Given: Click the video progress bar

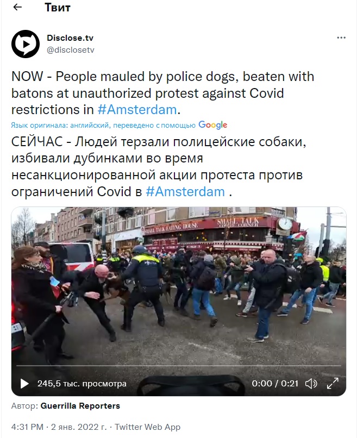Looking at the screenshot, I should (179, 365).
